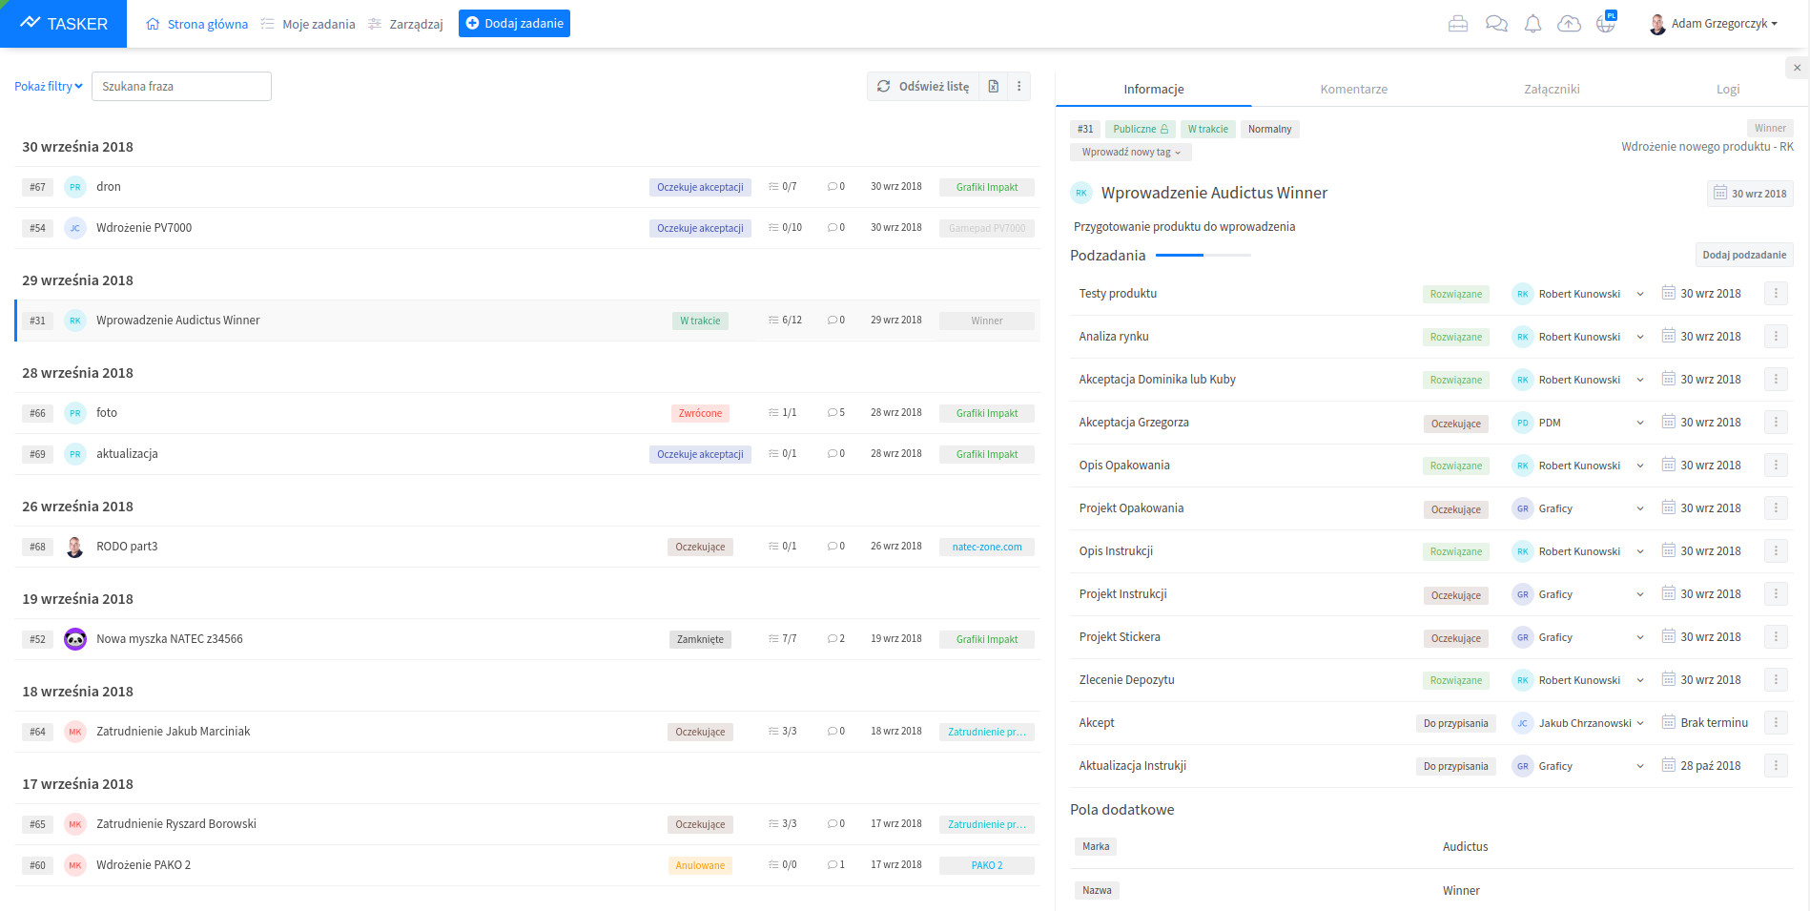
Task: Click calendar icon for Zlecenie Depozytu
Action: [1668, 679]
